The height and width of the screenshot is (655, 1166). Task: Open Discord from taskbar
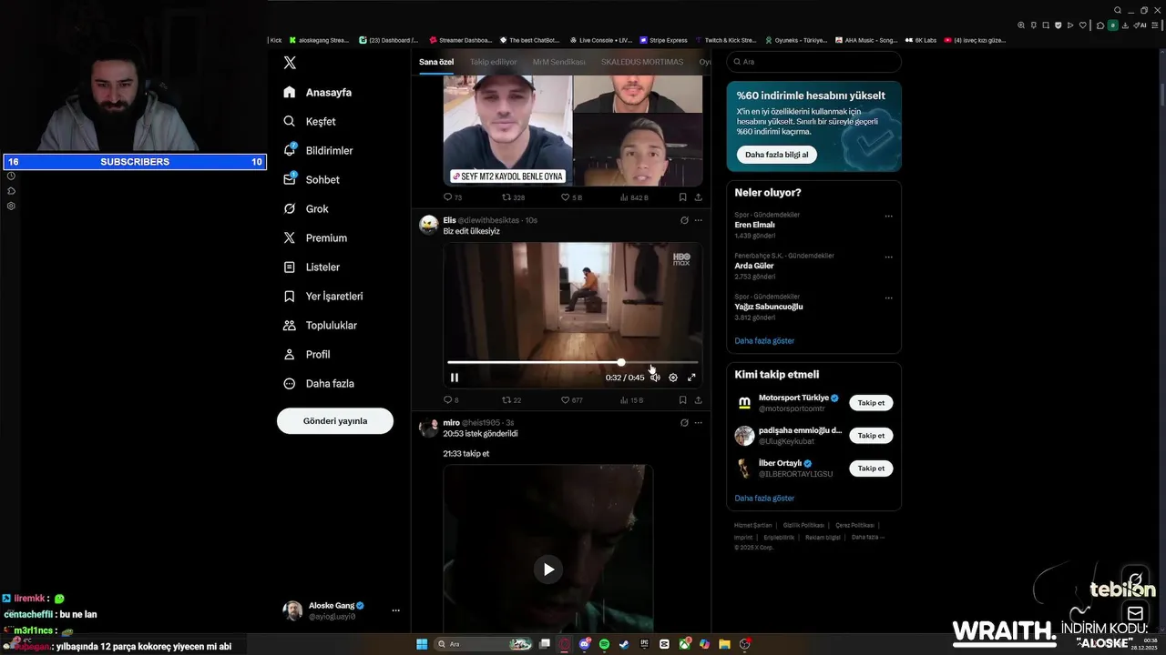[585, 644]
